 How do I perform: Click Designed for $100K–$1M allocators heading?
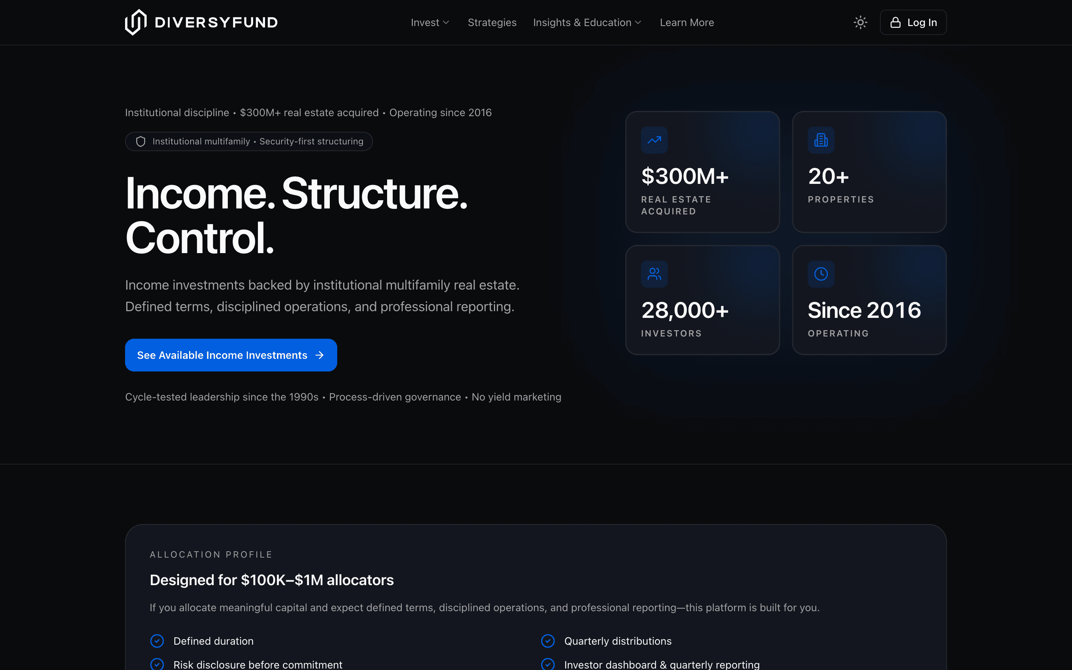272,580
